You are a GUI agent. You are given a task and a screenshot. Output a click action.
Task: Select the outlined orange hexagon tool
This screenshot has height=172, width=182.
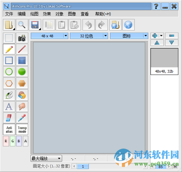(x=9, y=83)
